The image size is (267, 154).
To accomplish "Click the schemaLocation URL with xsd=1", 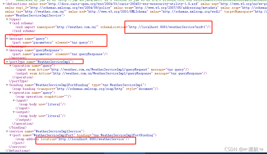I will point(168,27).
